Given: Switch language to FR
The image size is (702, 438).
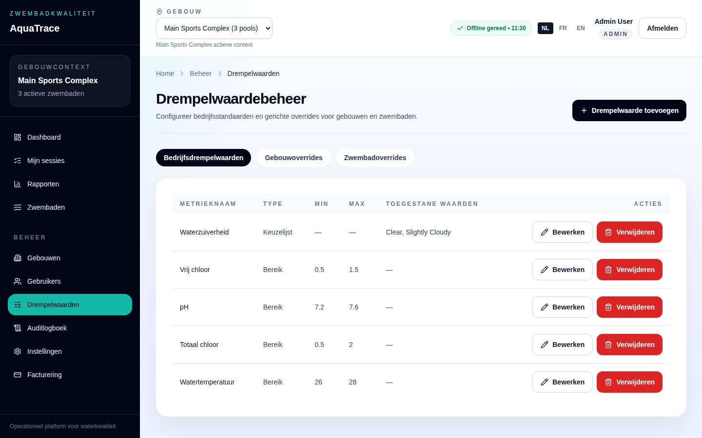Looking at the screenshot, I should click(563, 28).
